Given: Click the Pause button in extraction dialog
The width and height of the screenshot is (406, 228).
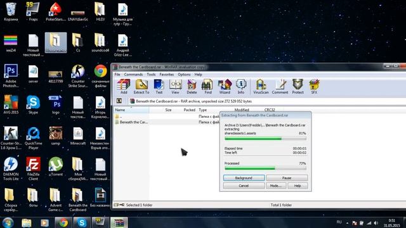Looking at the screenshot, I should point(287,178).
